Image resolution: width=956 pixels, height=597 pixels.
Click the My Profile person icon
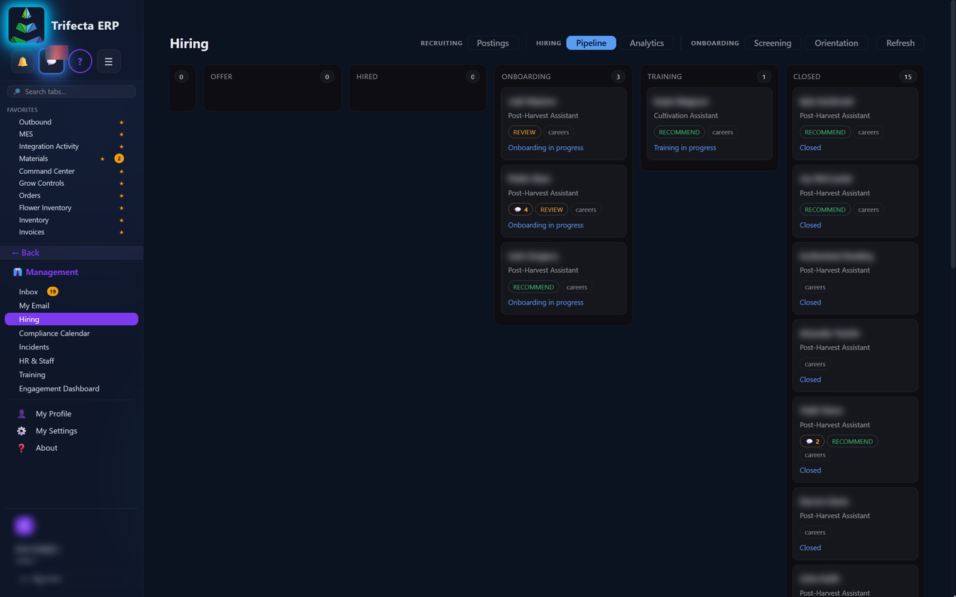22,414
